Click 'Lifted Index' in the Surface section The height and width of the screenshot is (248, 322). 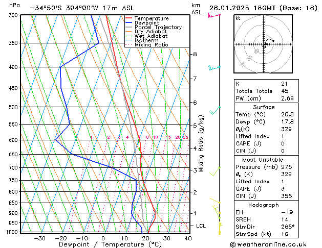[x=252, y=136]
